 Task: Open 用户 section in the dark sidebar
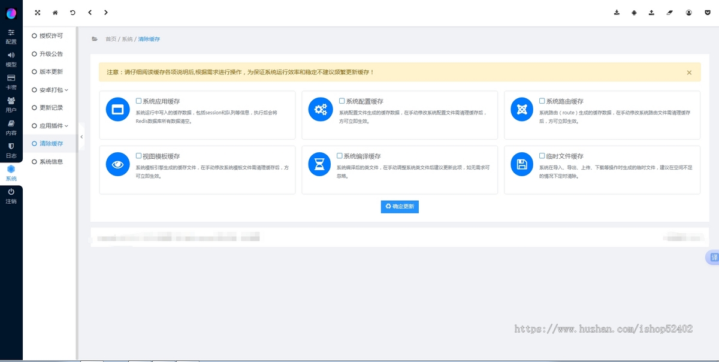[x=11, y=105]
